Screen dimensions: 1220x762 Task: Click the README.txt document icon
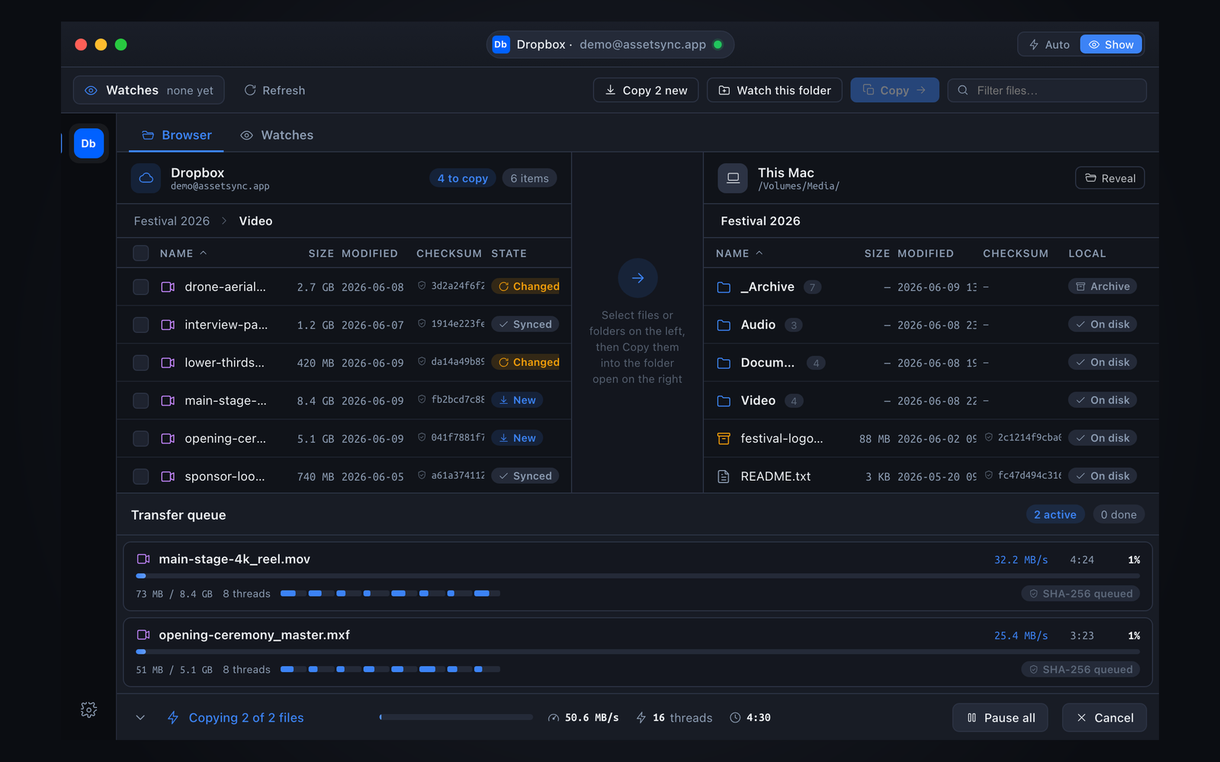coord(724,477)
